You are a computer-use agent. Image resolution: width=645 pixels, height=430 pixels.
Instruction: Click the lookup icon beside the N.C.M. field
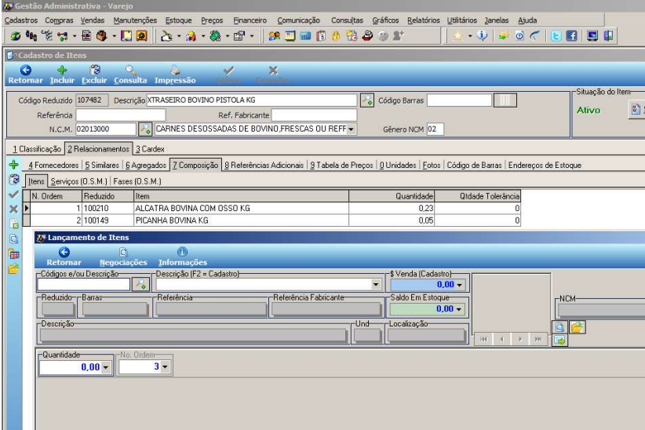click(x=145, y=129)
